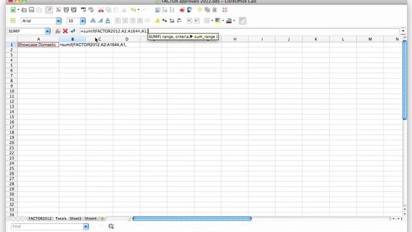
Task: Open the New document dropdown arrow
Action: (x=19, y=10)
